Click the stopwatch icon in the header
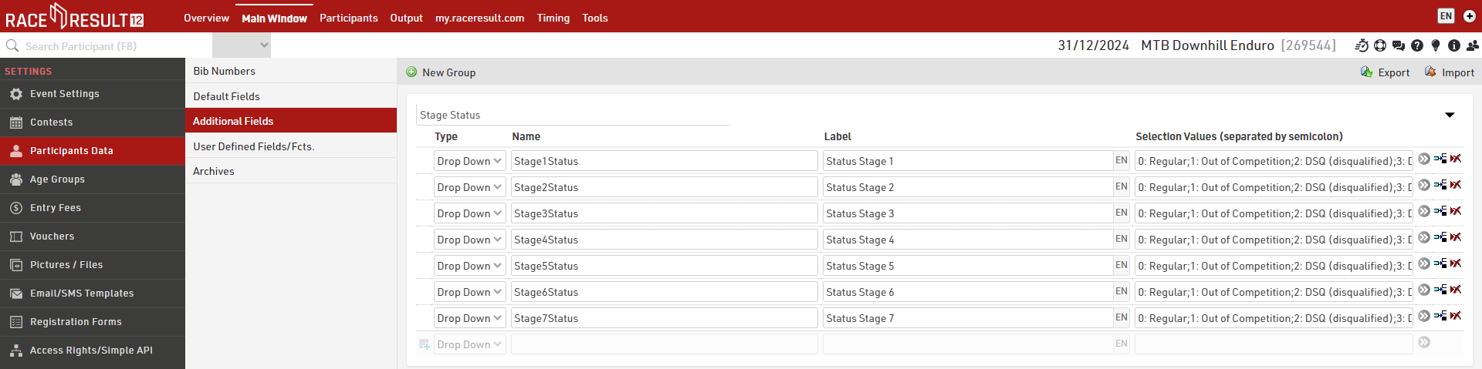 1362,46
